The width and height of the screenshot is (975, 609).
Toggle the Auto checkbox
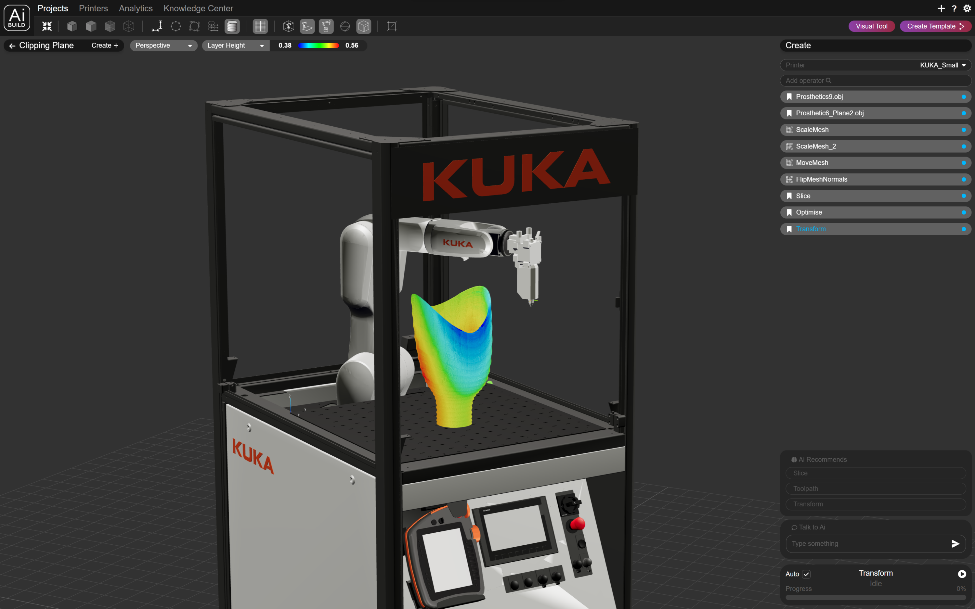pos(806,574)
